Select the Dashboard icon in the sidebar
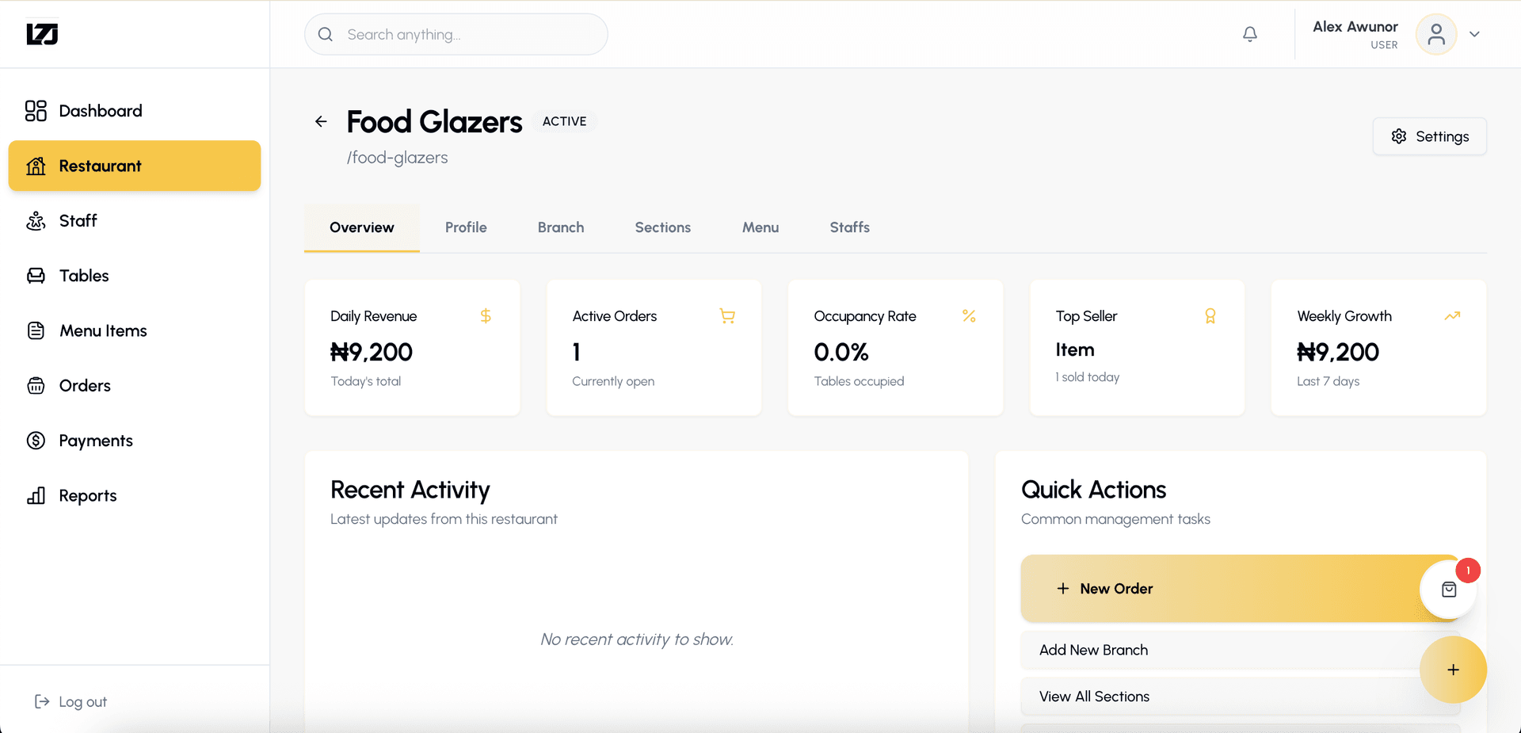1521x733 pixels. [x=36, y=111]
